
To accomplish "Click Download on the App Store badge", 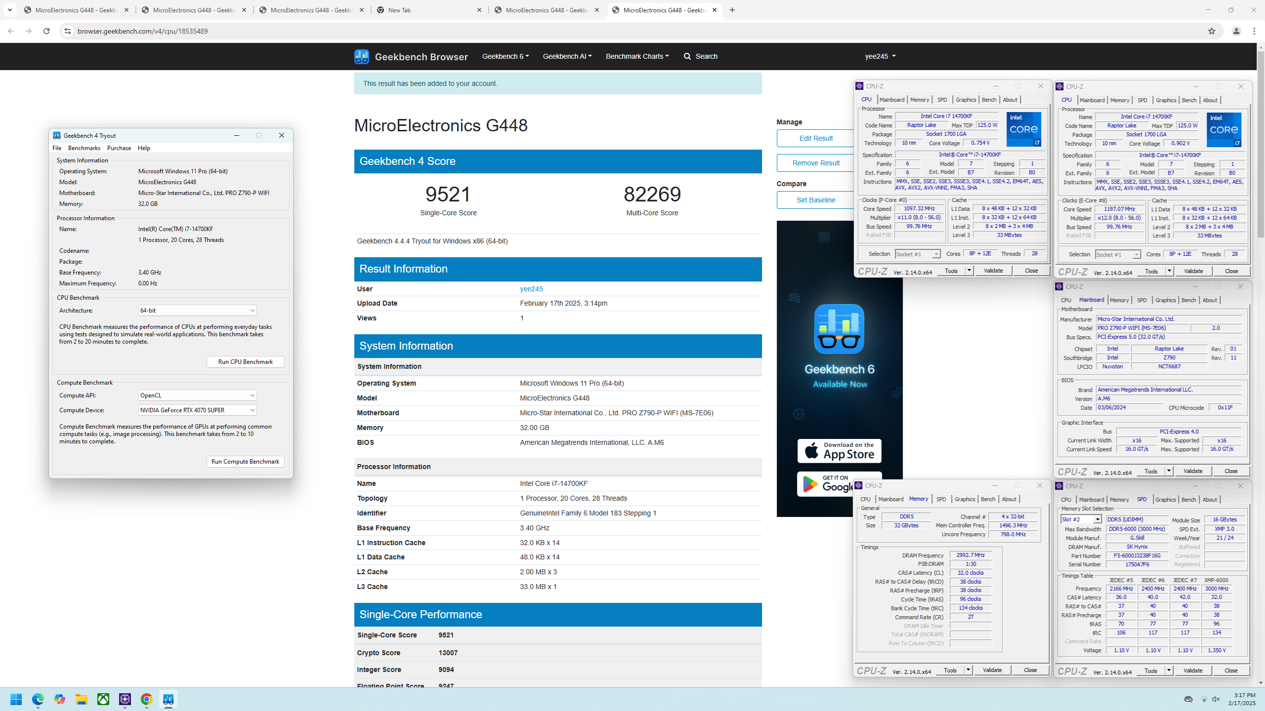I will pyautogui.click(x=839, y=451).
